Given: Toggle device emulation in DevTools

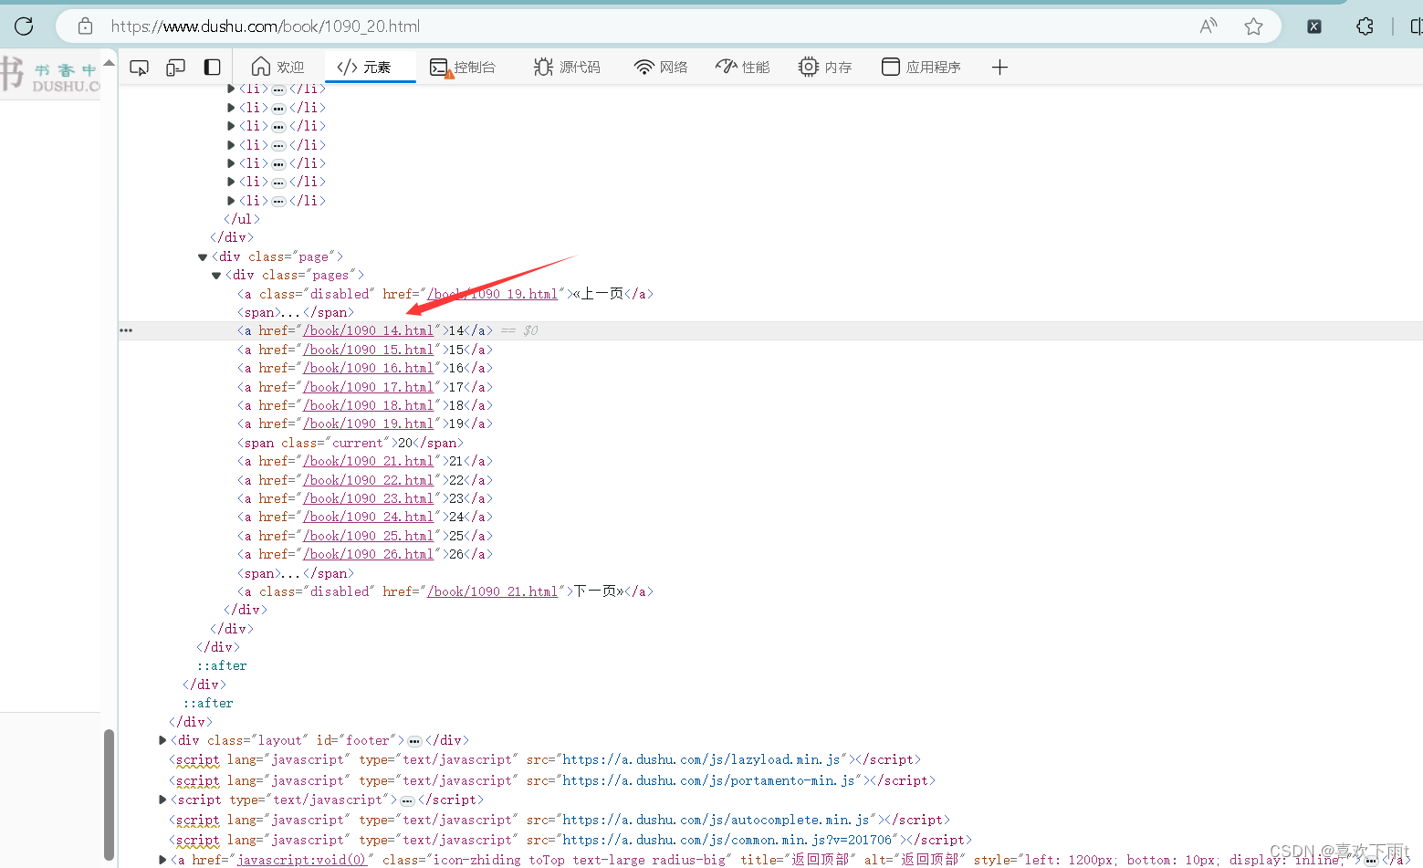Looking at the screenshot, I should 176,68.
